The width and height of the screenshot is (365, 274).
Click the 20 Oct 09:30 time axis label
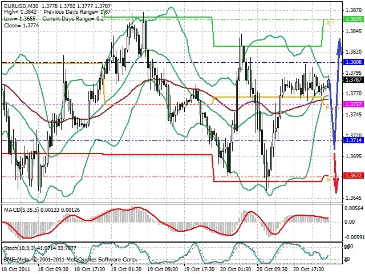click(273, 269)
